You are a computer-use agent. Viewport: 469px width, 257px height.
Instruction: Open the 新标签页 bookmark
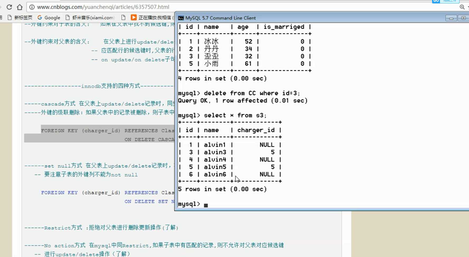point(20,18)
